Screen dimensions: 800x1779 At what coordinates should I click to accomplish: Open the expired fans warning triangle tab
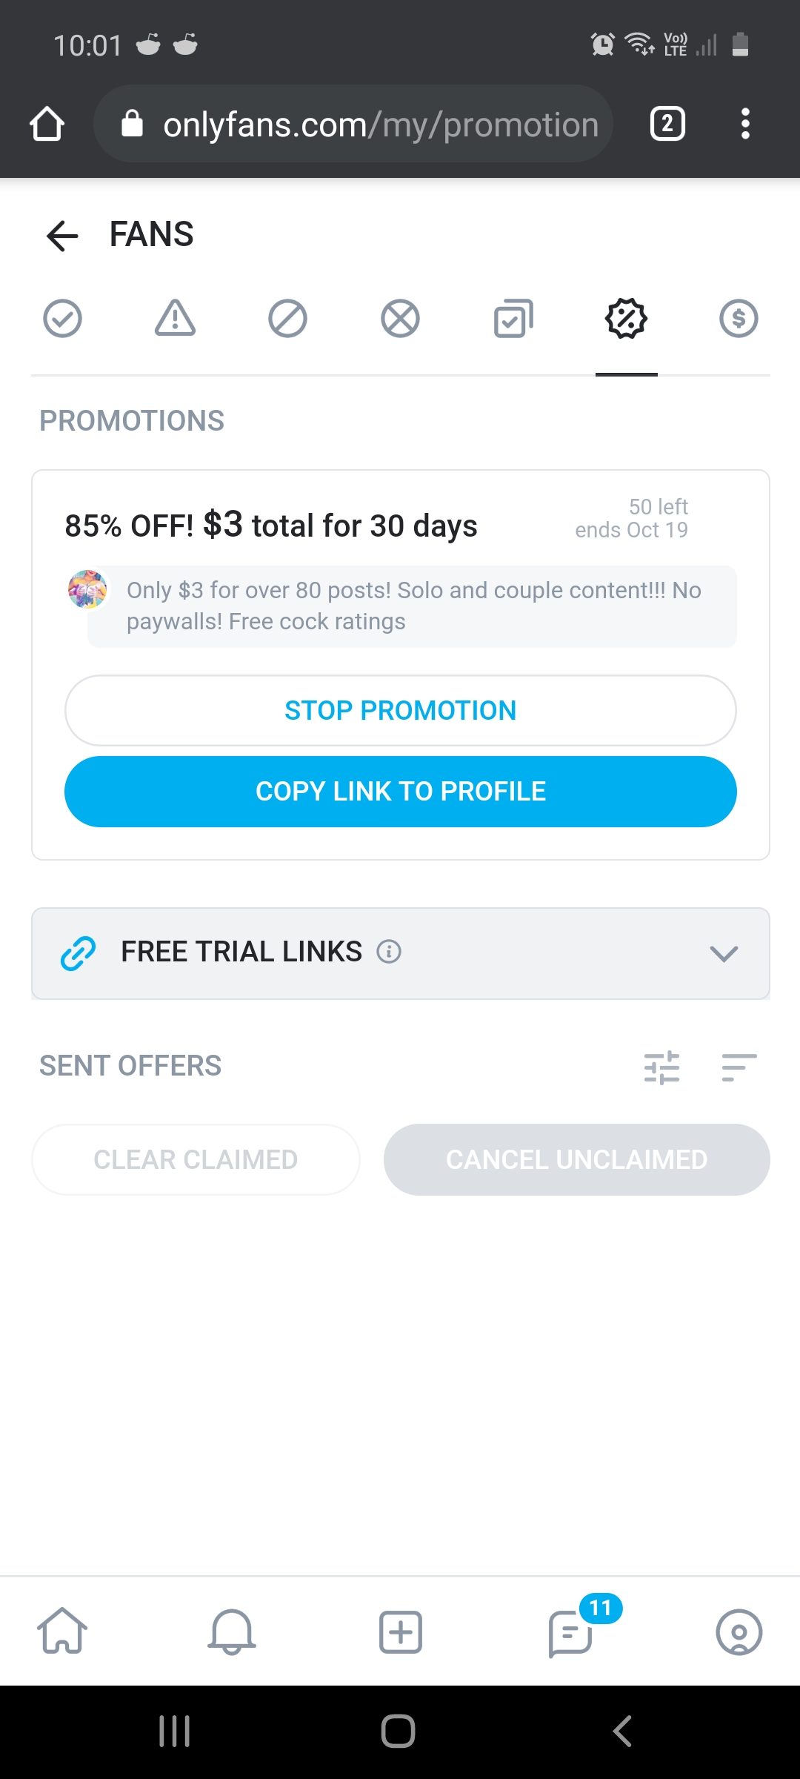pyautogui.click(x=175, y=319)
